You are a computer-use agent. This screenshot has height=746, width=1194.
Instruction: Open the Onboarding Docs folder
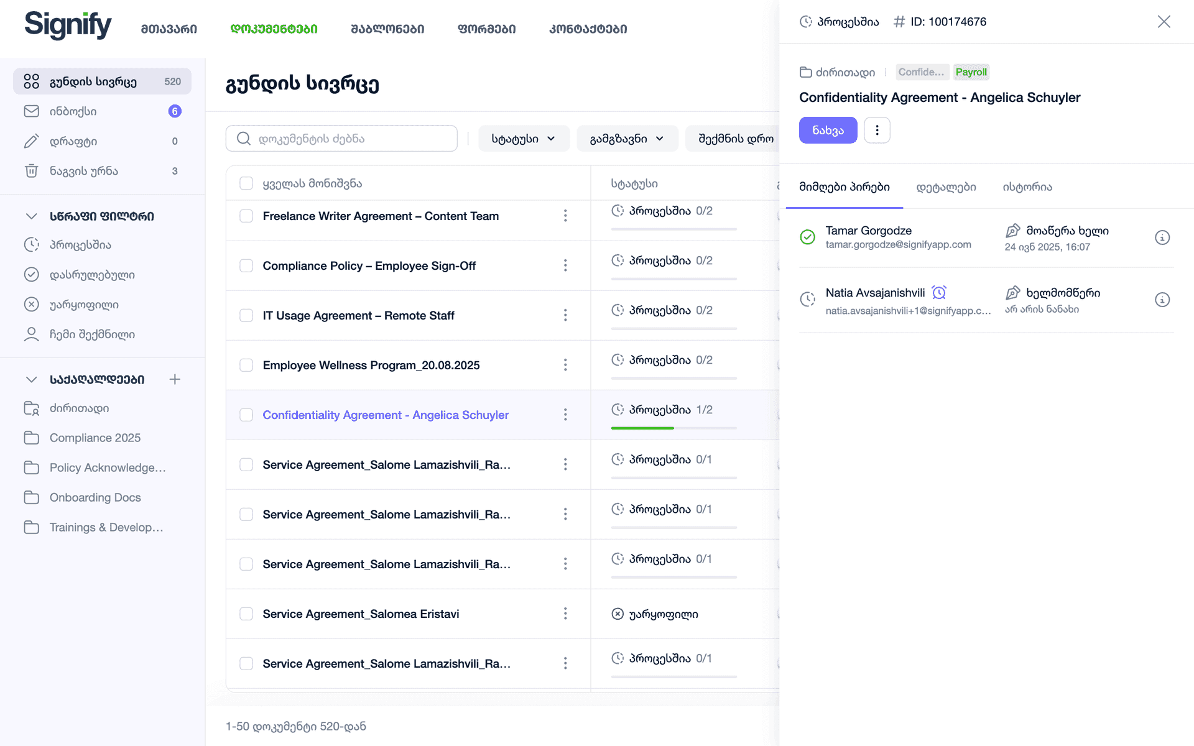(x=95, y=497)
